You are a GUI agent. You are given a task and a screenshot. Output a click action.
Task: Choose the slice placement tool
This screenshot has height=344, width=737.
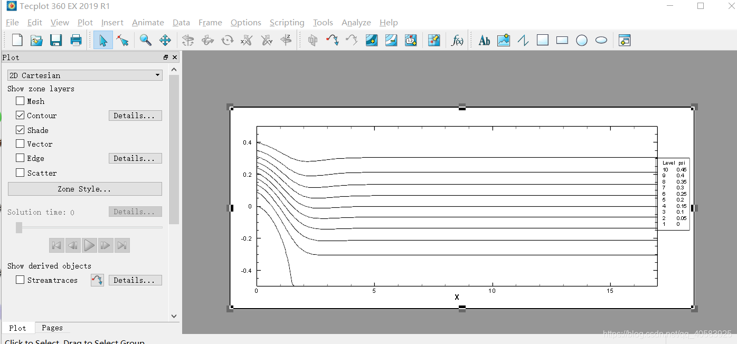point(313,40)
